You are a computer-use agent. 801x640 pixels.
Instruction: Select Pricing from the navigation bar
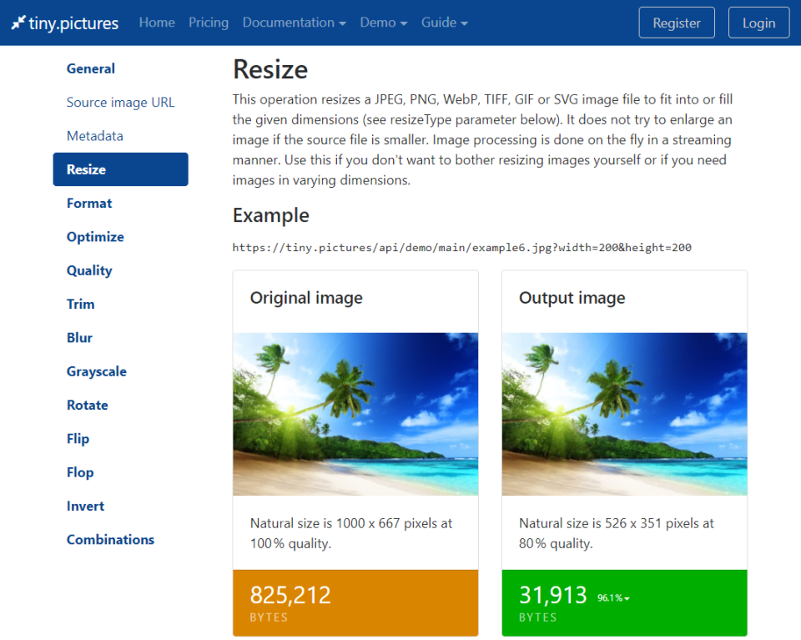[208, 23]
